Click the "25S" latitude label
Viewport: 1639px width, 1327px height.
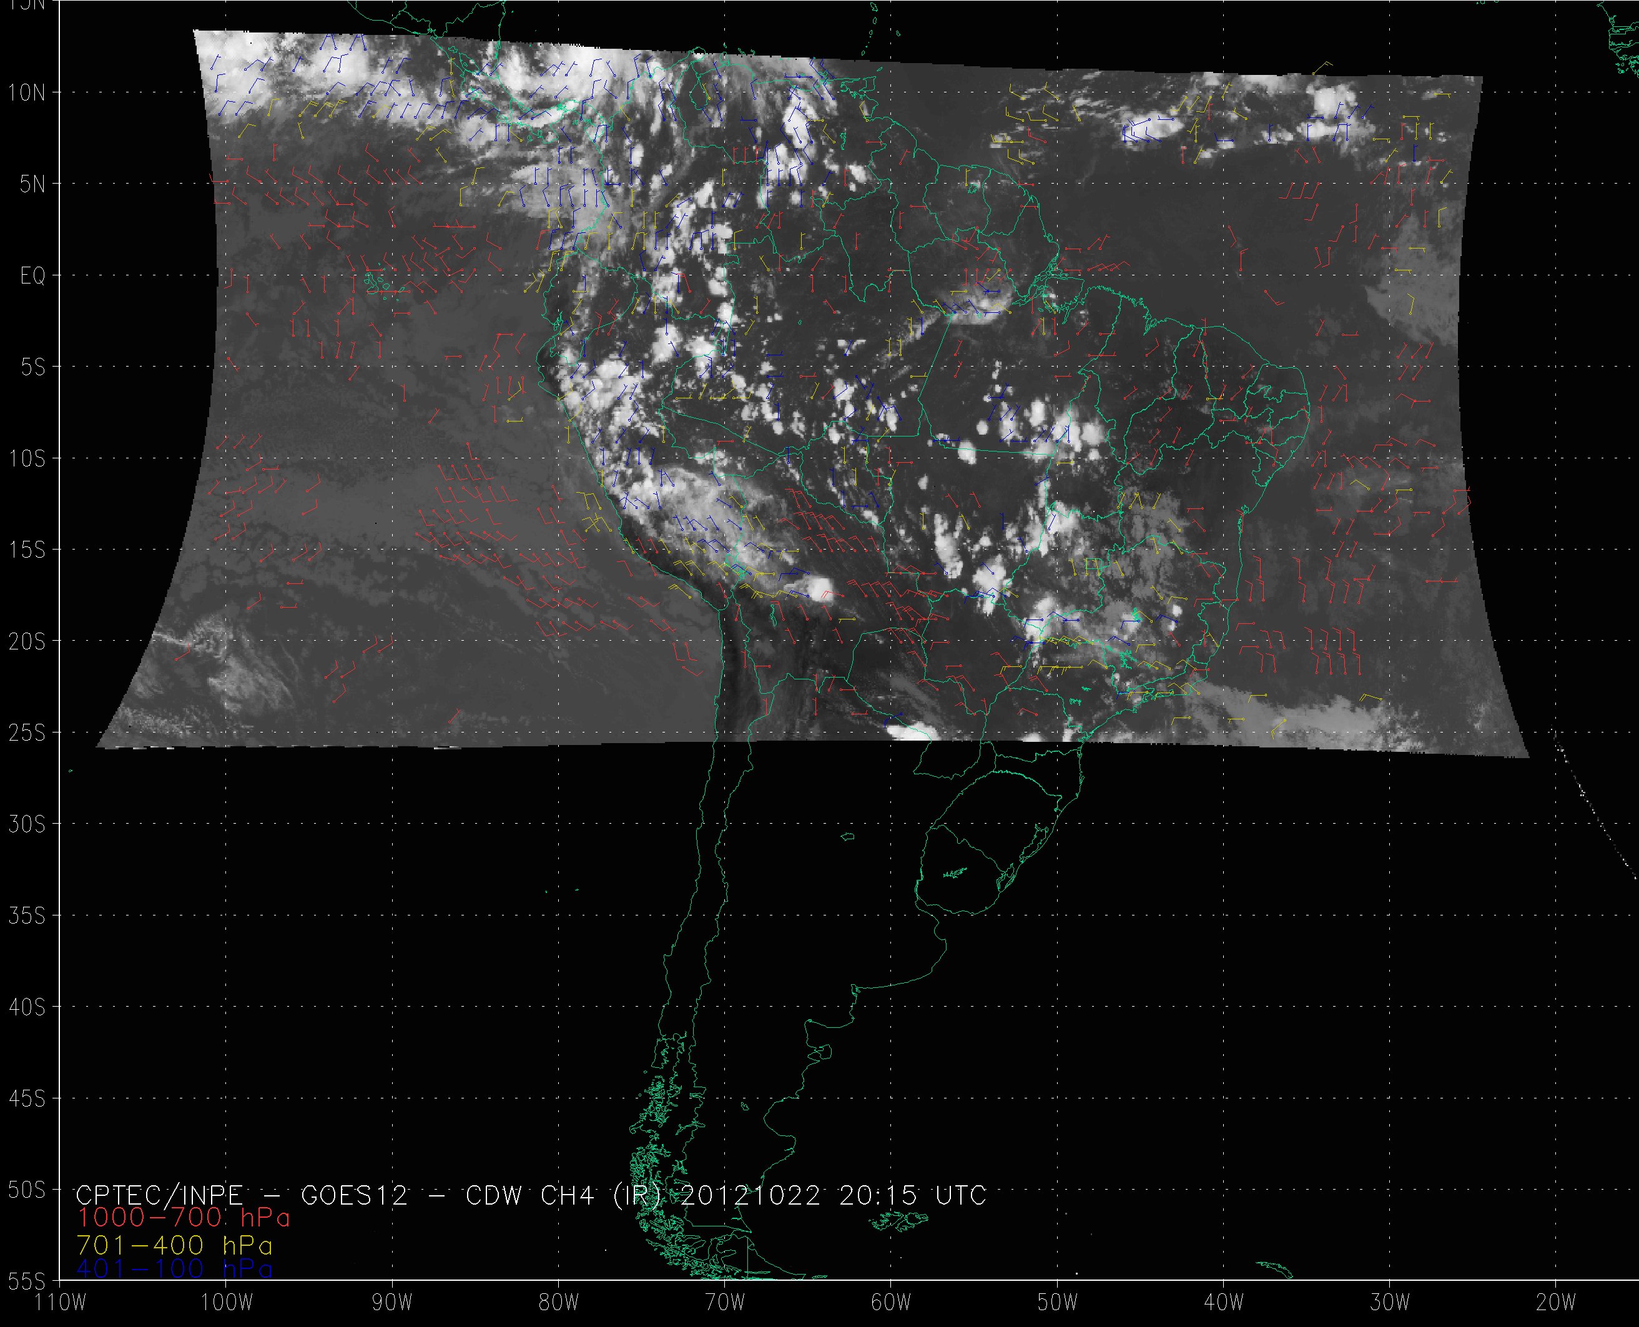tap(27, 733)
